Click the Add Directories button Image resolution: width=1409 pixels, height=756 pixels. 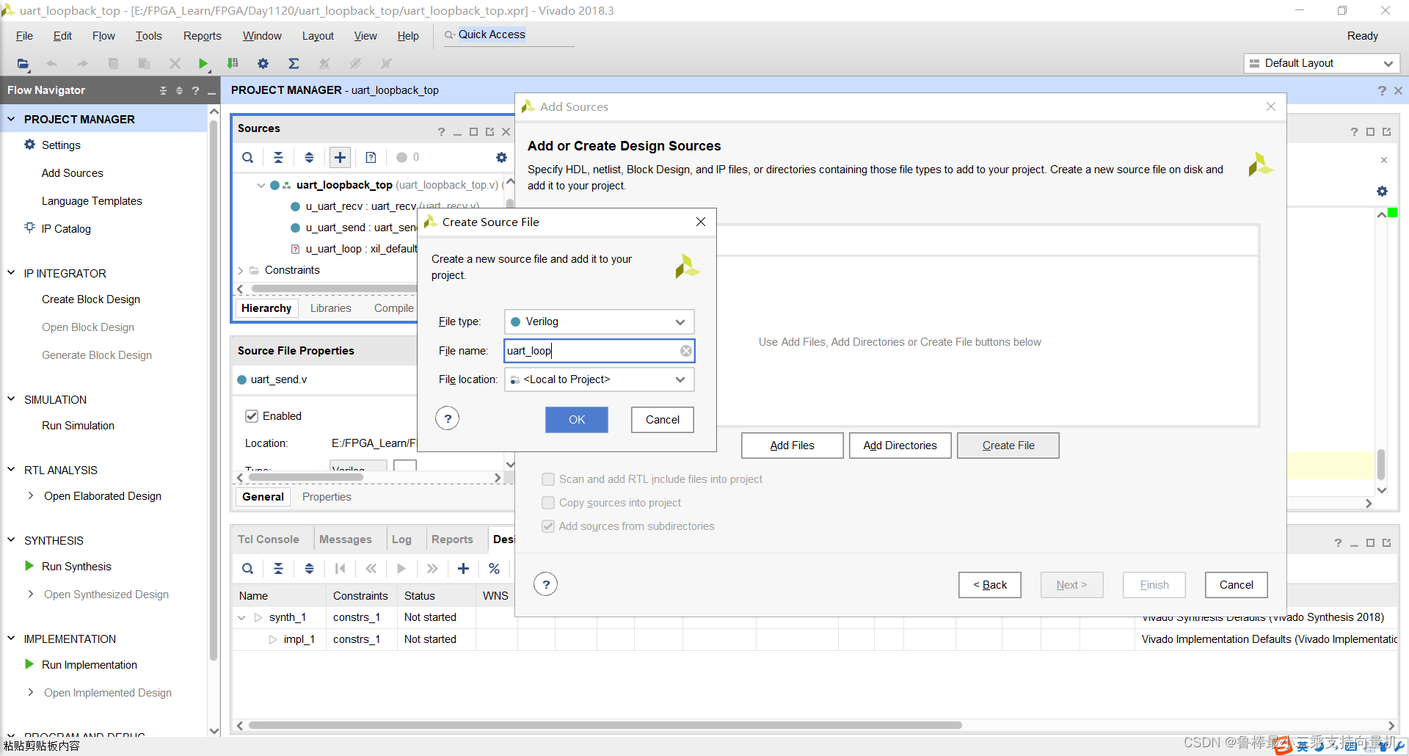click(900, 446)
